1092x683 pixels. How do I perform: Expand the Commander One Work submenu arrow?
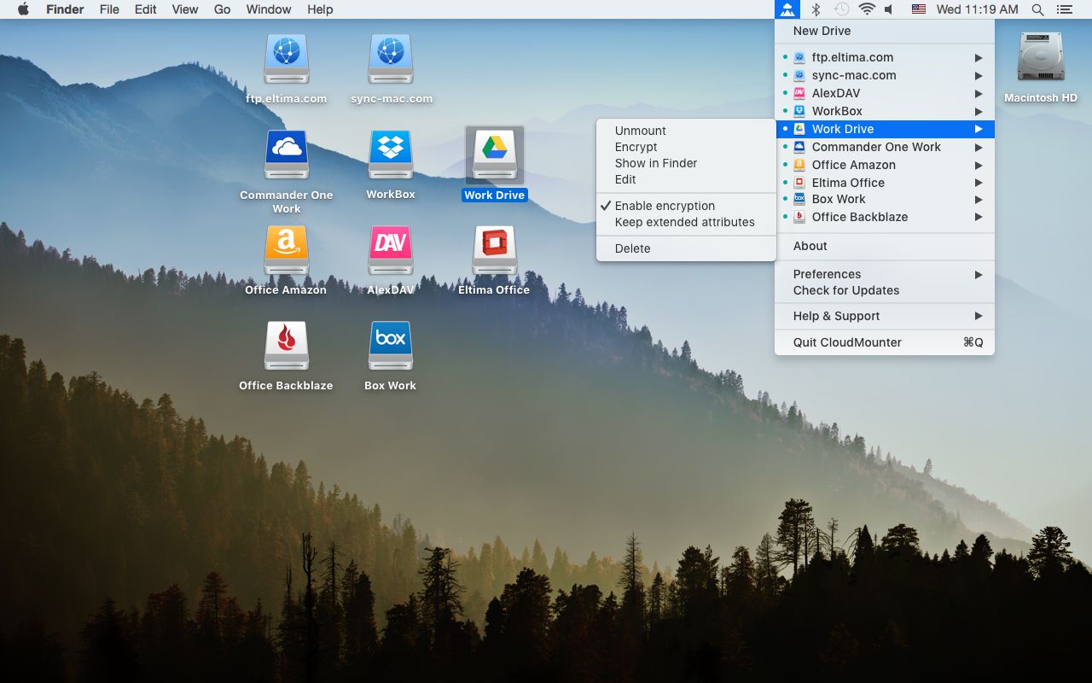point(979,147)
